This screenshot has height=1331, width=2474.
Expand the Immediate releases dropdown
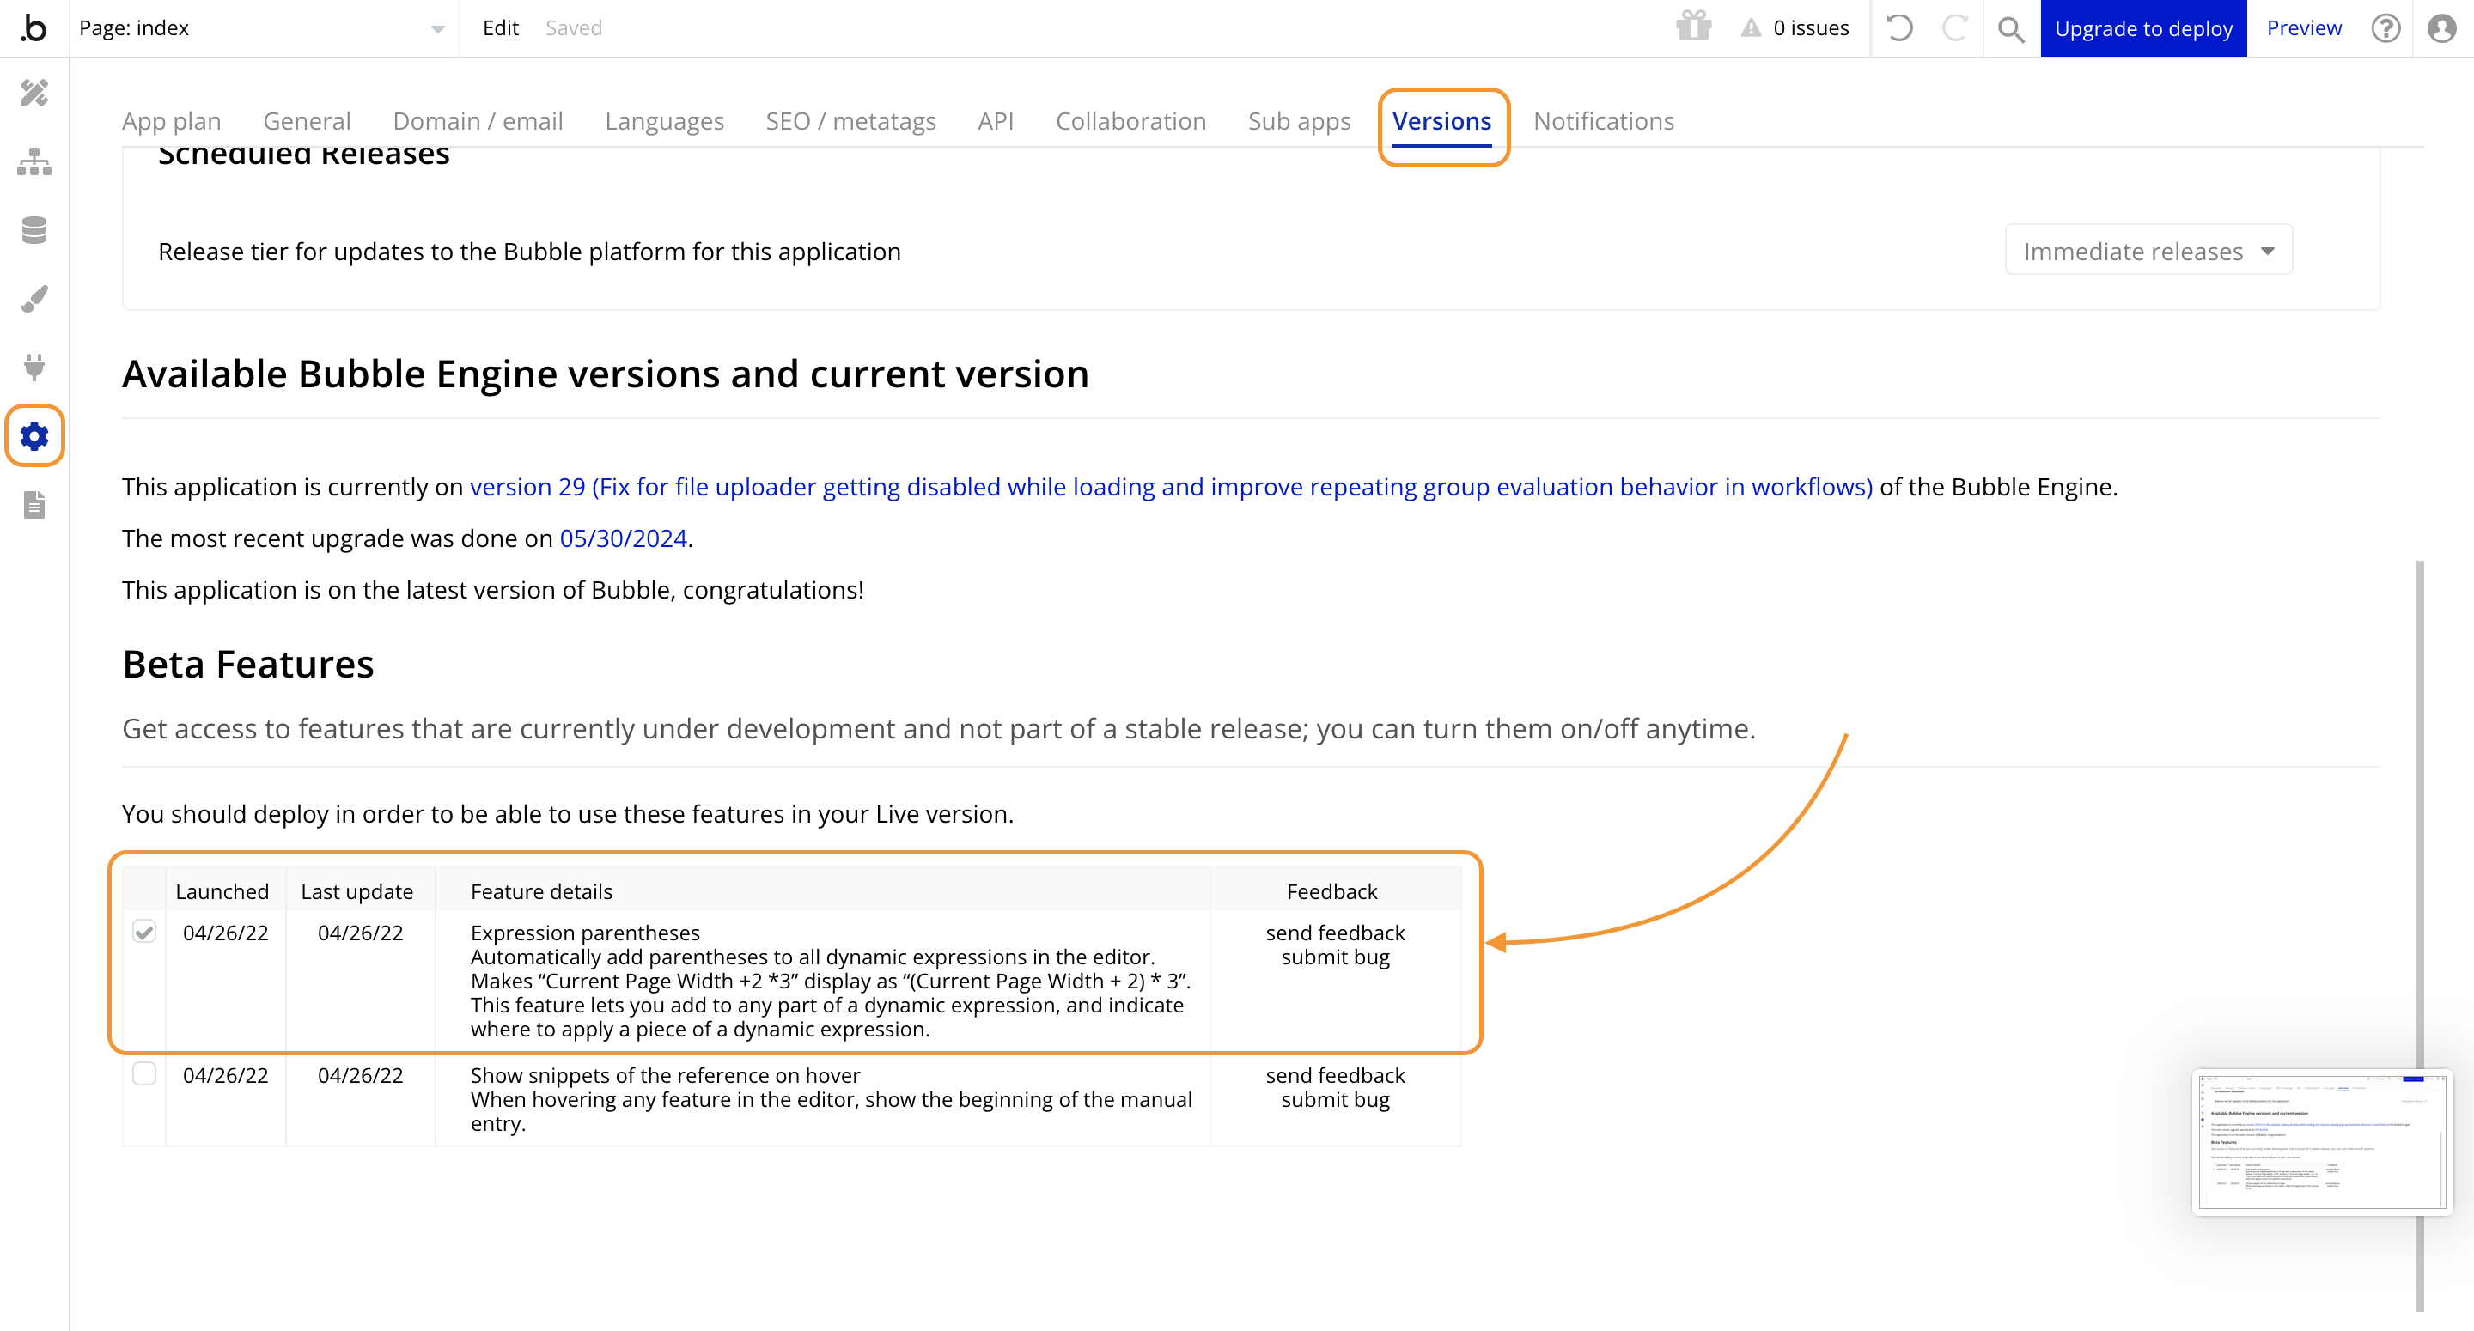[2148, 251]
